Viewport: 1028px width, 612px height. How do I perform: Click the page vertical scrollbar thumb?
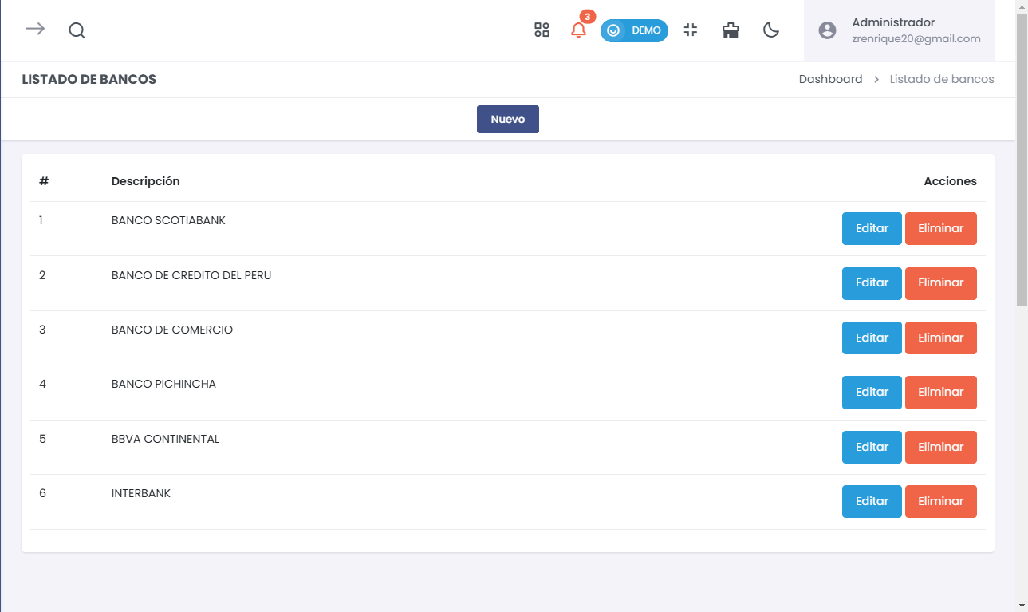1022,160
